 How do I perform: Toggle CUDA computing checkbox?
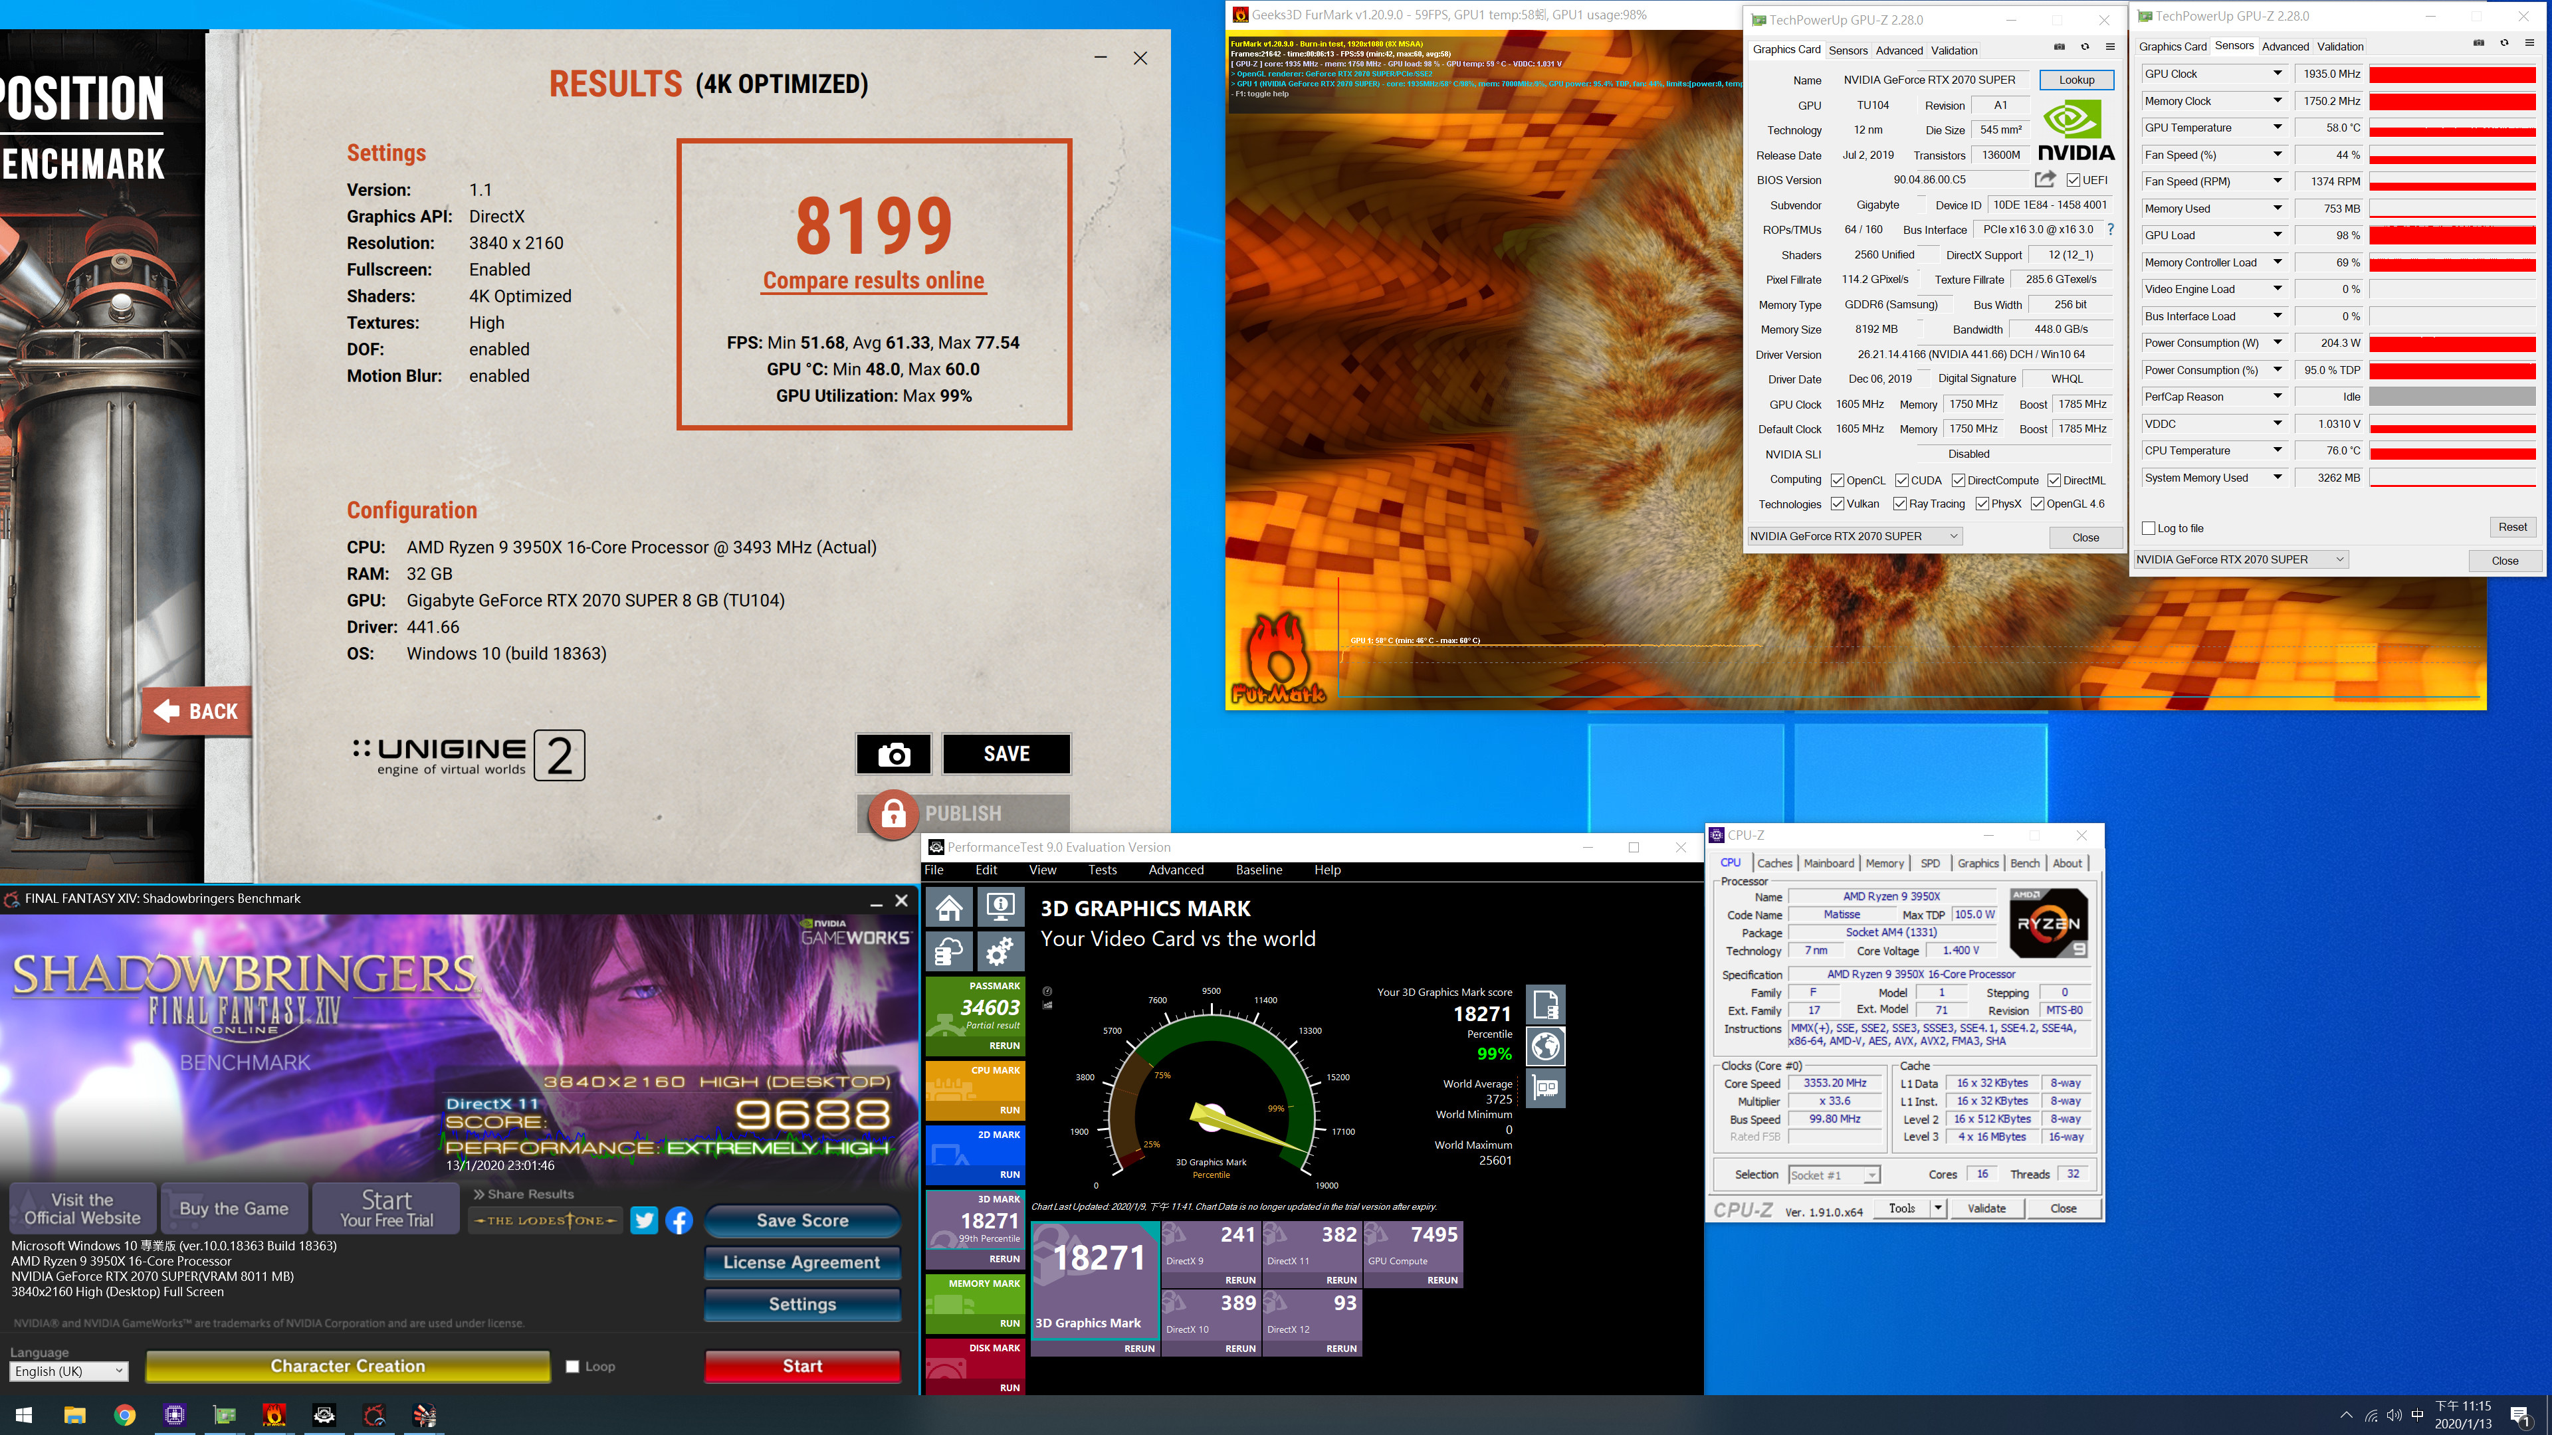[x=1902, y=480]
